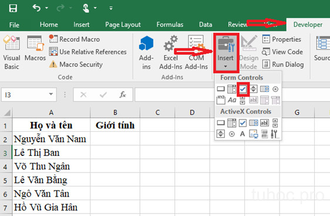This screenshot has width=330, height=216.
Task: Switch to the Page Layout tab
Action: (x=123, y=25)
